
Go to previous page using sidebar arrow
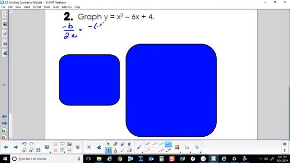click(5, 116)
